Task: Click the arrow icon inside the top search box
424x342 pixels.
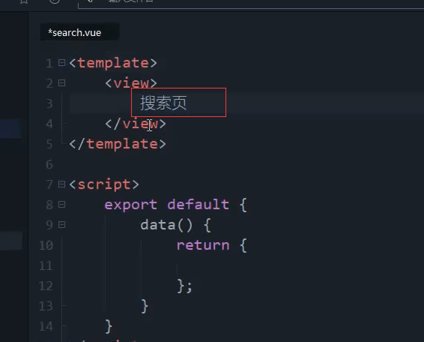Action: (x=91, y=1)
